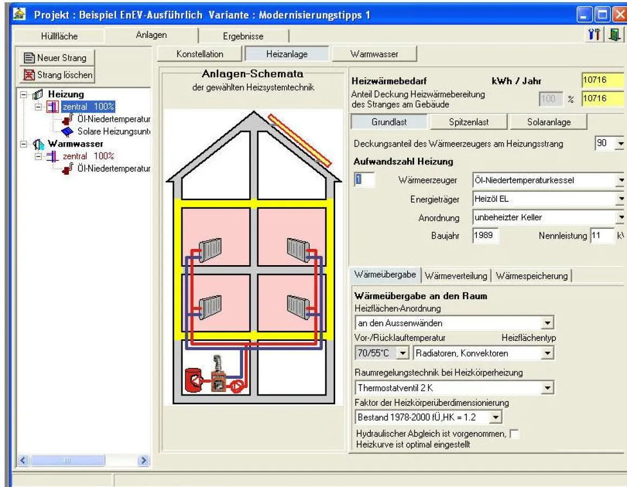Open the Raumregelungstechnik Thermostatventil dropdown

548,388
